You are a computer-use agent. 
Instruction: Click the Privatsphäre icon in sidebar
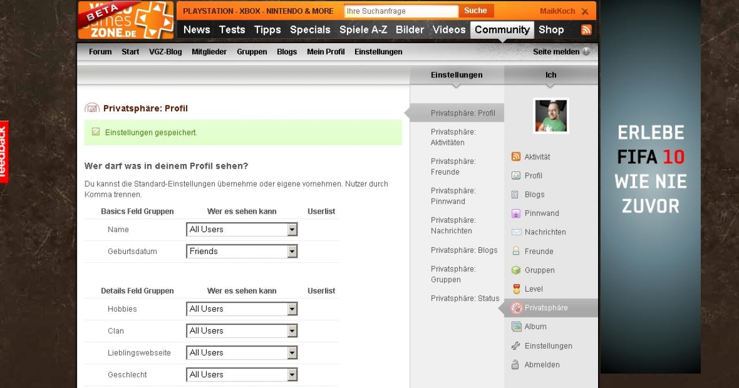click(x=517, y=308)
